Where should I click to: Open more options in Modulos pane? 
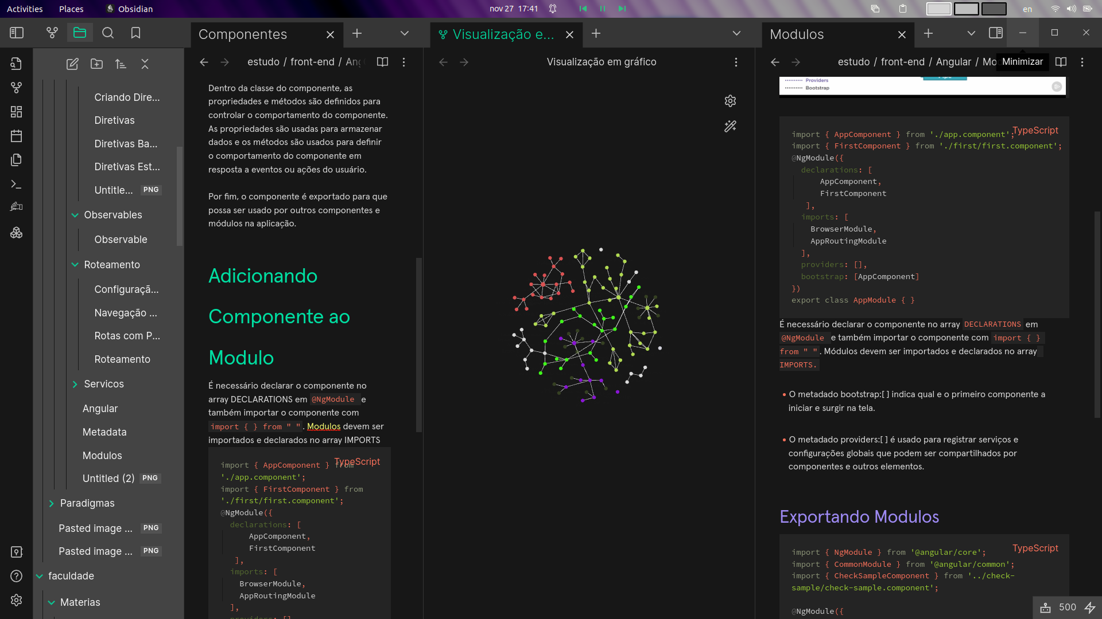click(1082, 62)
